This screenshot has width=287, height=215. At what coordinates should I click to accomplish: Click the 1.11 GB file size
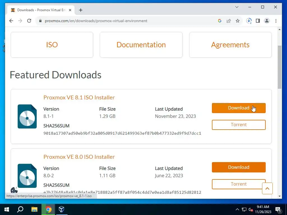[107, 176]
